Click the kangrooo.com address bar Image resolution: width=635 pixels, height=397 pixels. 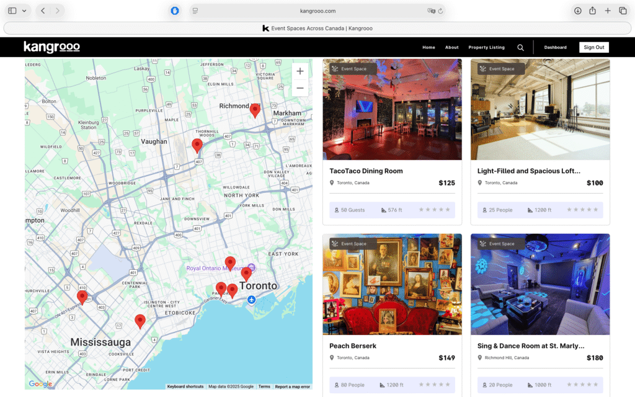[317, 11]
